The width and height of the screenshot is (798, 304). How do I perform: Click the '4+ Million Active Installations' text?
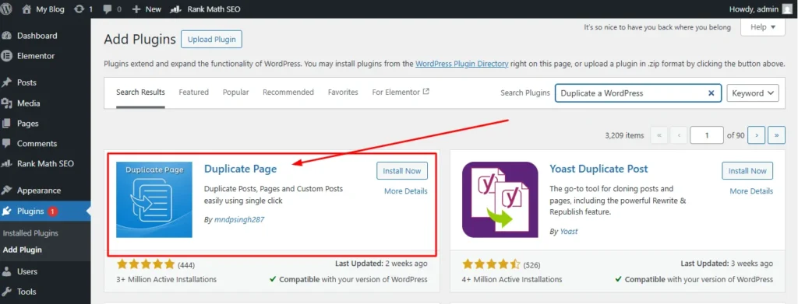(x=512, y=279)
